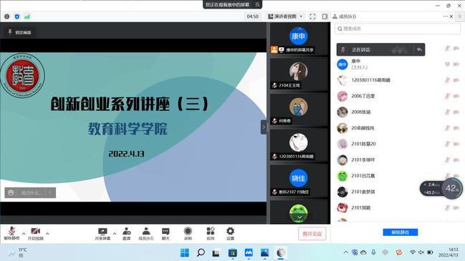This screenshot has height=261, width=465.
Task: Open the speaker view layout dropdown
Action: pyautogui.click(x=285, y=16)
